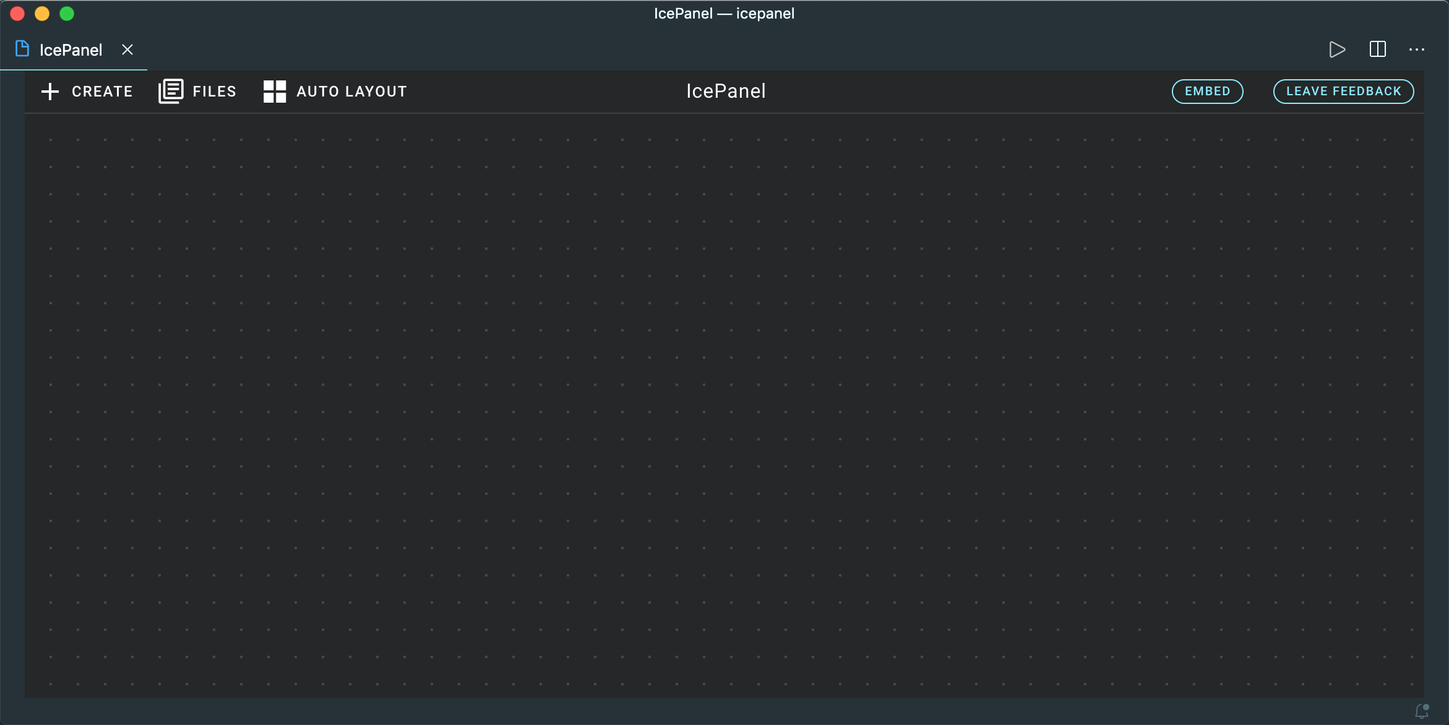1449x725 pixels.
Task: Click the file icon on the IcePanel tab
Action: (22, 49)
